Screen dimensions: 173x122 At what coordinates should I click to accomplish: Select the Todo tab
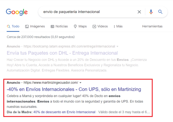[x=13, y=26]
